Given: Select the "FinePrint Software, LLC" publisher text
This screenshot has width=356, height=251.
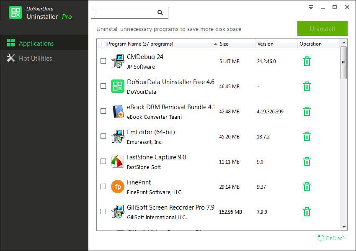Looking at the screenshot, I should (154, 192).
